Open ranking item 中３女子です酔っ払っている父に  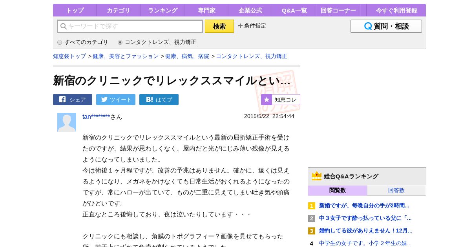point(365,218)
